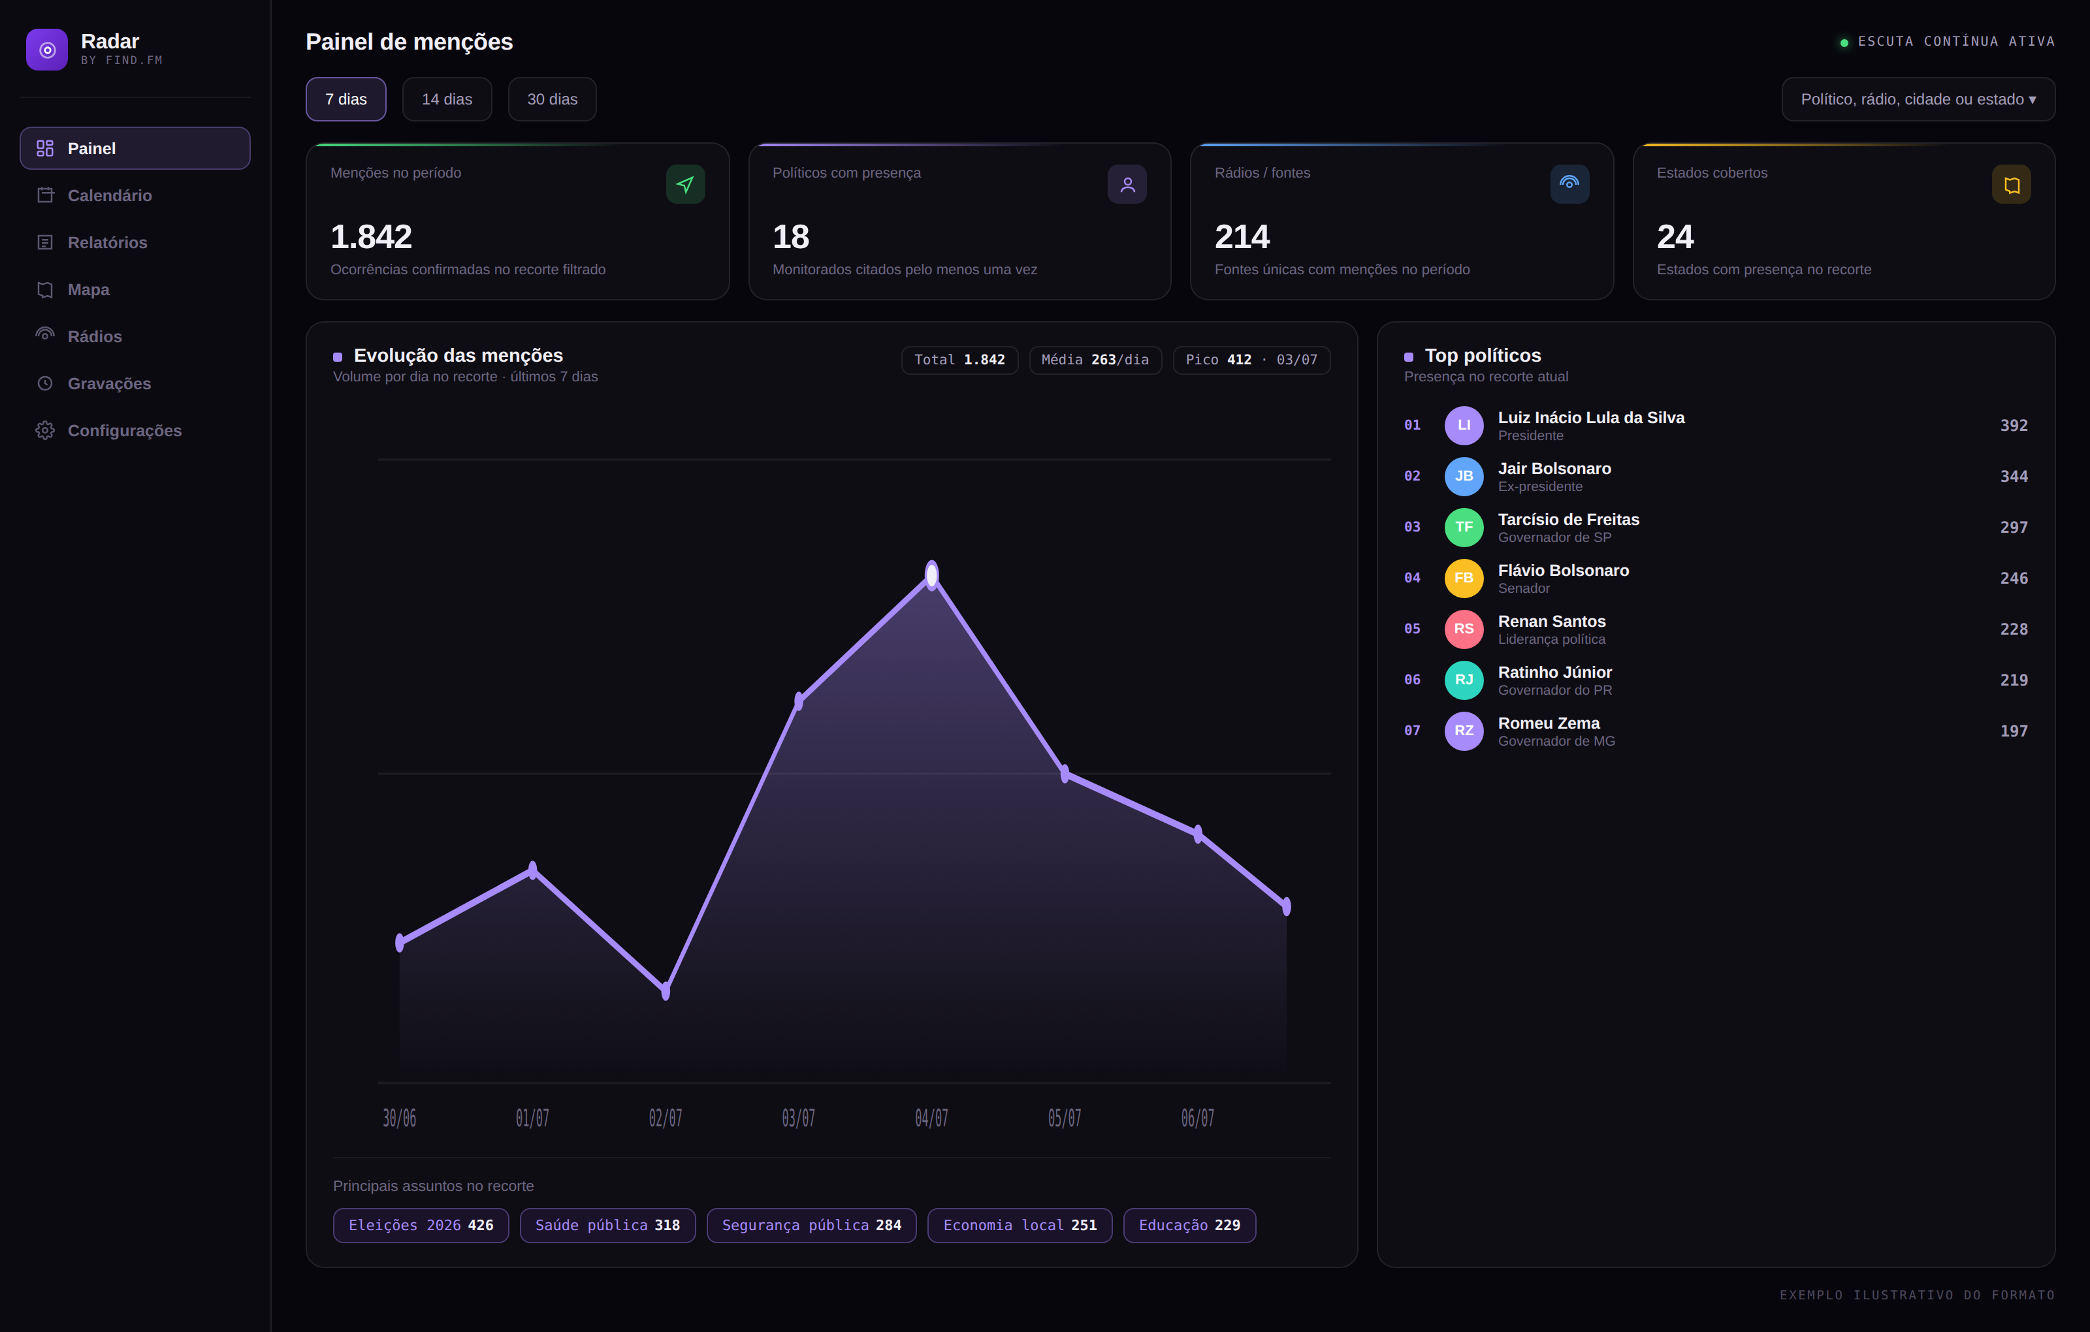The width and height of the screenshot is (2090, 1332).
Task: Click the Eleições 2026 topic tag
Action: [421, 1226]
